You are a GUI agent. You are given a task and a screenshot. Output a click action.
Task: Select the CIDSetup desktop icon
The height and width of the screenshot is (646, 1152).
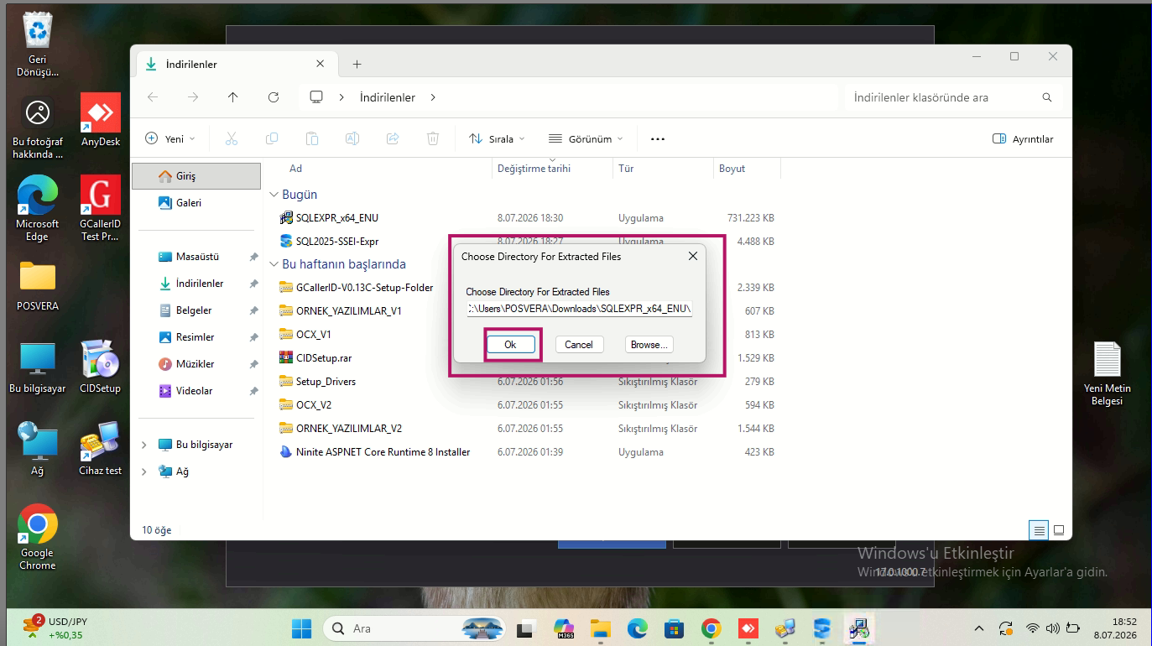tap(101, 366)
